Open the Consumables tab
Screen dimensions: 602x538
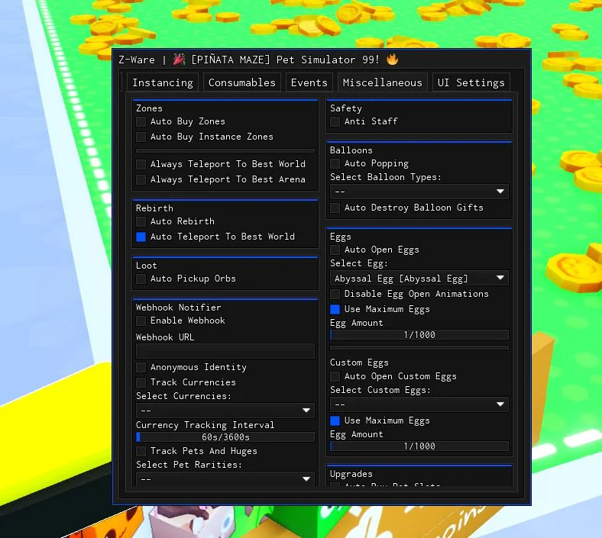(x=242, y=82)
